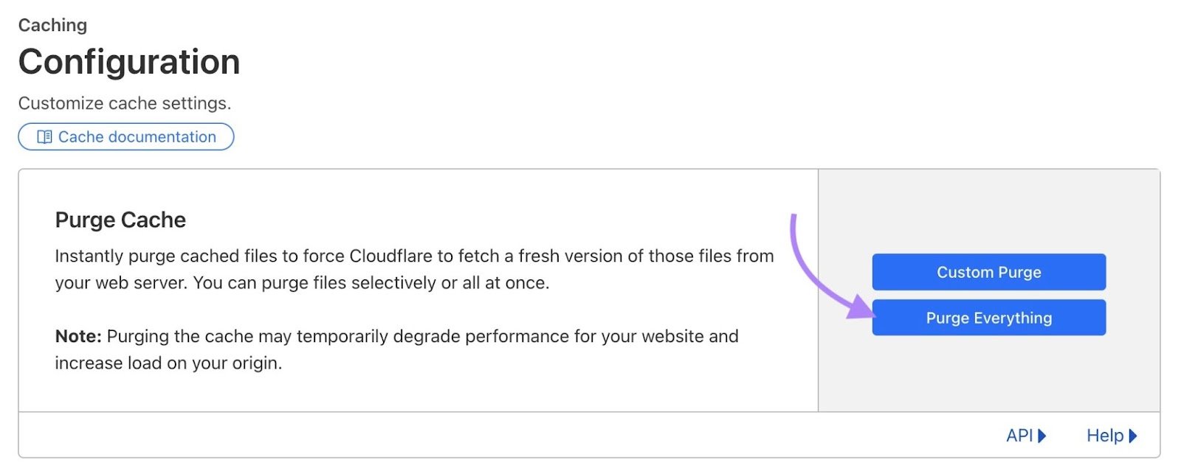1181x474 pixels.
Task: Select the Caching breadcrumb label
Action: (x=52, y=24)
